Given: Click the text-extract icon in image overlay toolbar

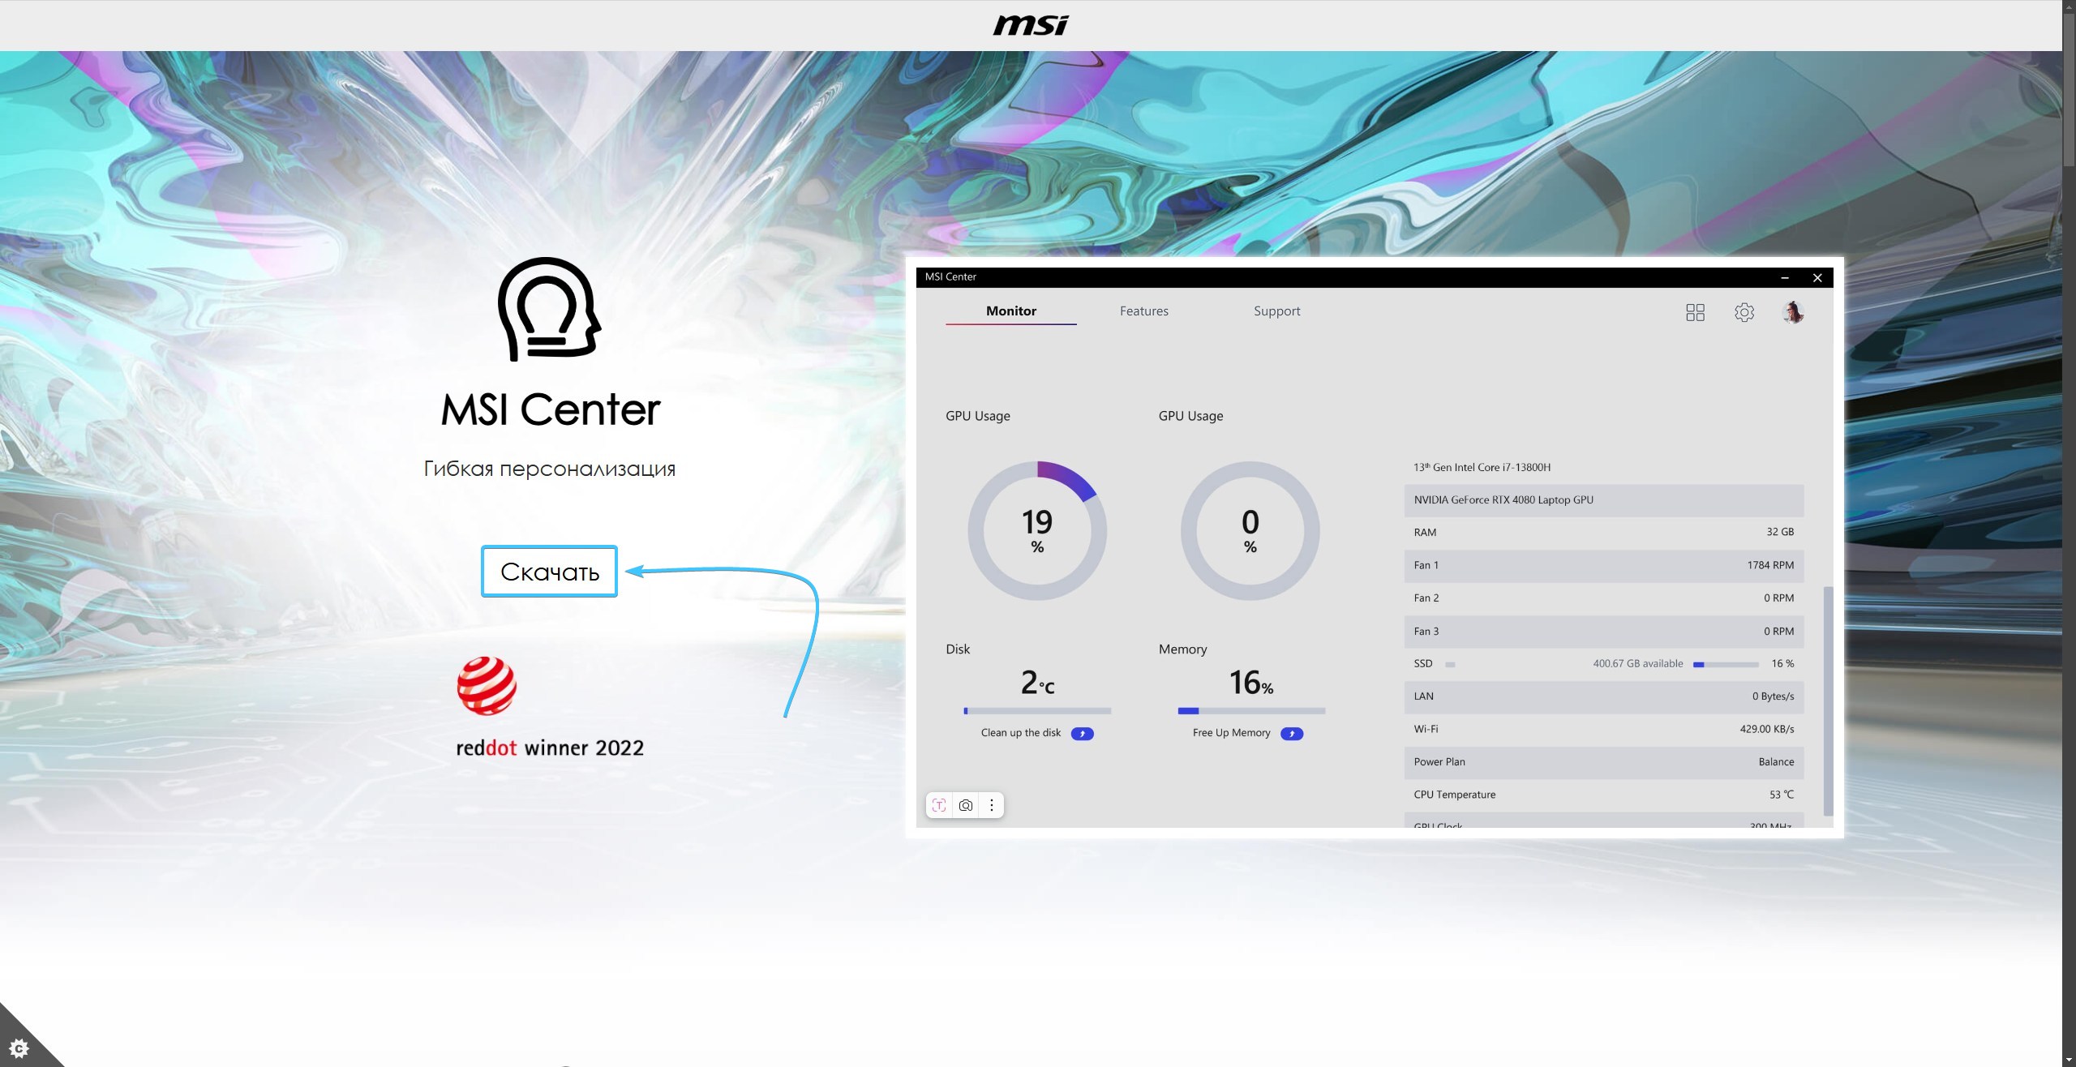Looking at the screenshot, I should point(939,805).
